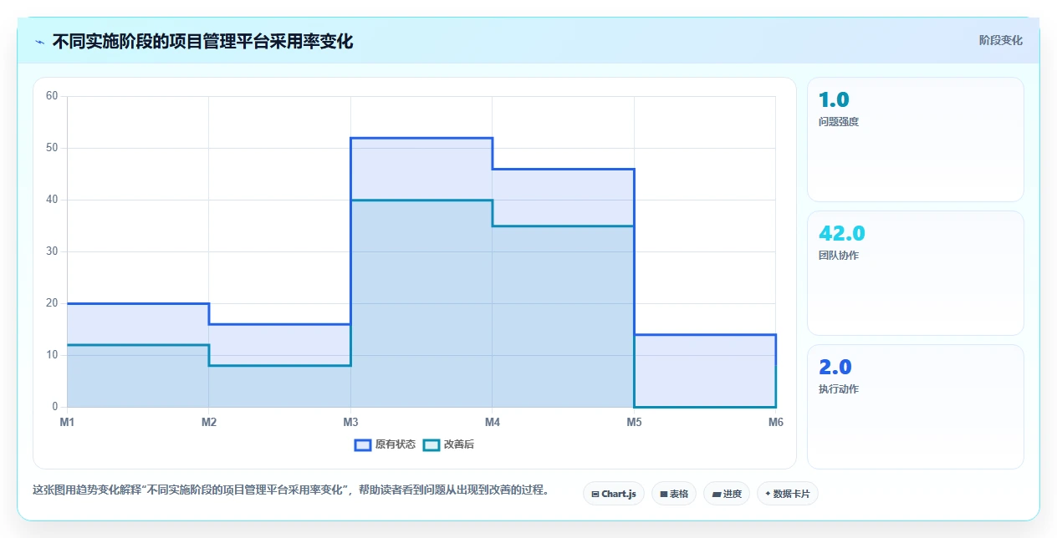Click the 40 y-axis label
Viewport: 1057px width, 538px height.
point(52,200)
